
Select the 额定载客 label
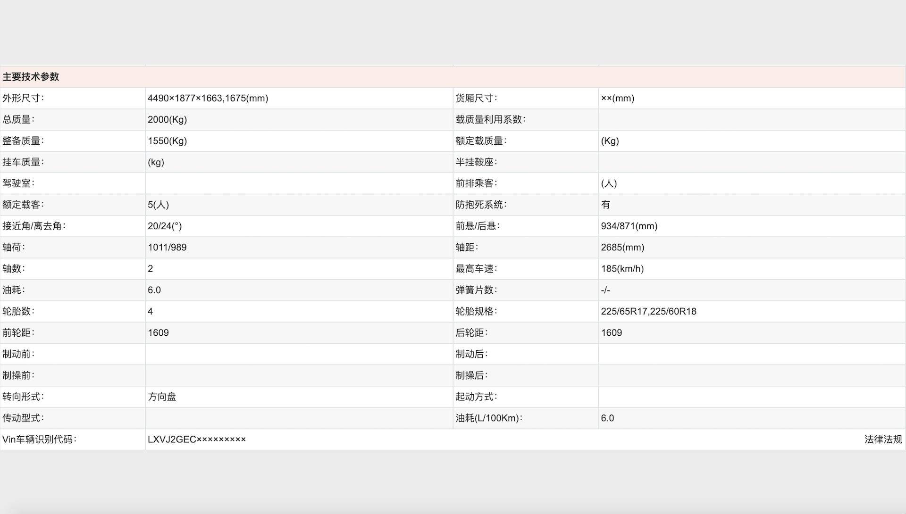[23, 205]
